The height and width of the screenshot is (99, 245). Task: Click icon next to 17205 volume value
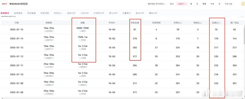[x=80, y=58]
